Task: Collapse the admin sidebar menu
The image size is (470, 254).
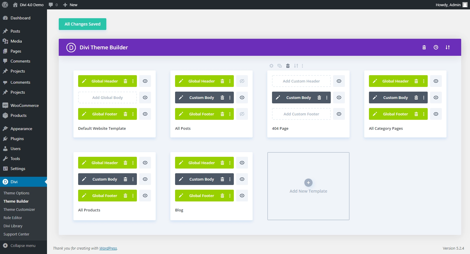Action: pyautogui.click(x=23, y=245)
